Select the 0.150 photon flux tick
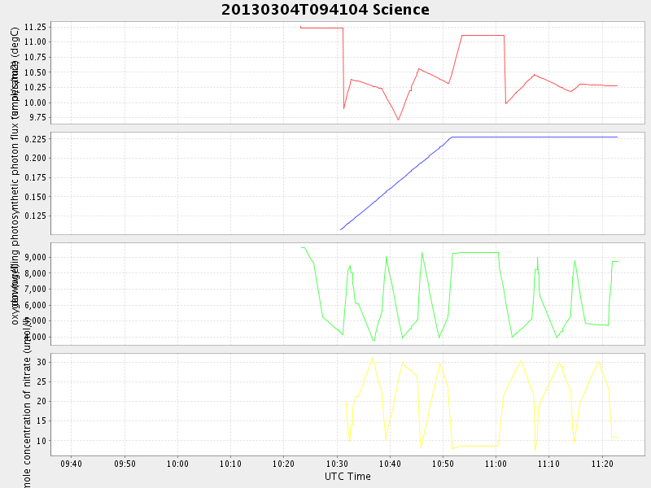Screen dimensions: 651x488 35,197
